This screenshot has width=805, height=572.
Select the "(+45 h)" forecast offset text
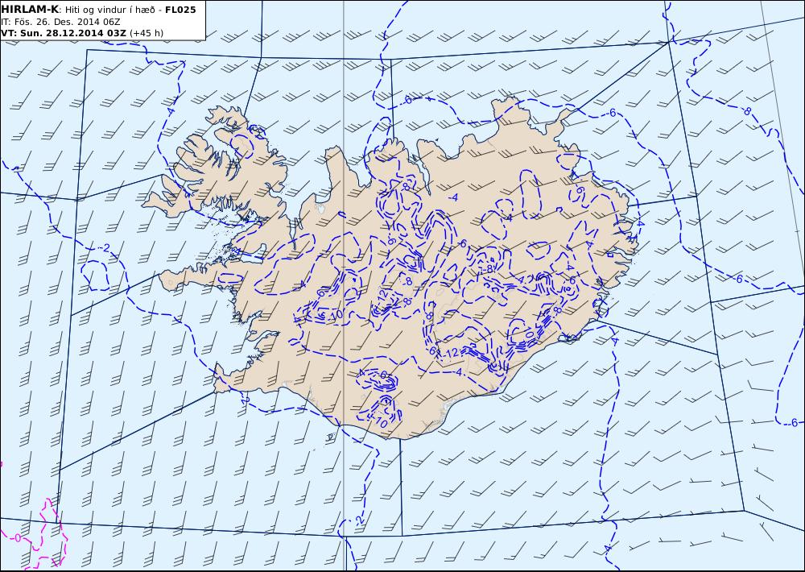tap(147, 33)
